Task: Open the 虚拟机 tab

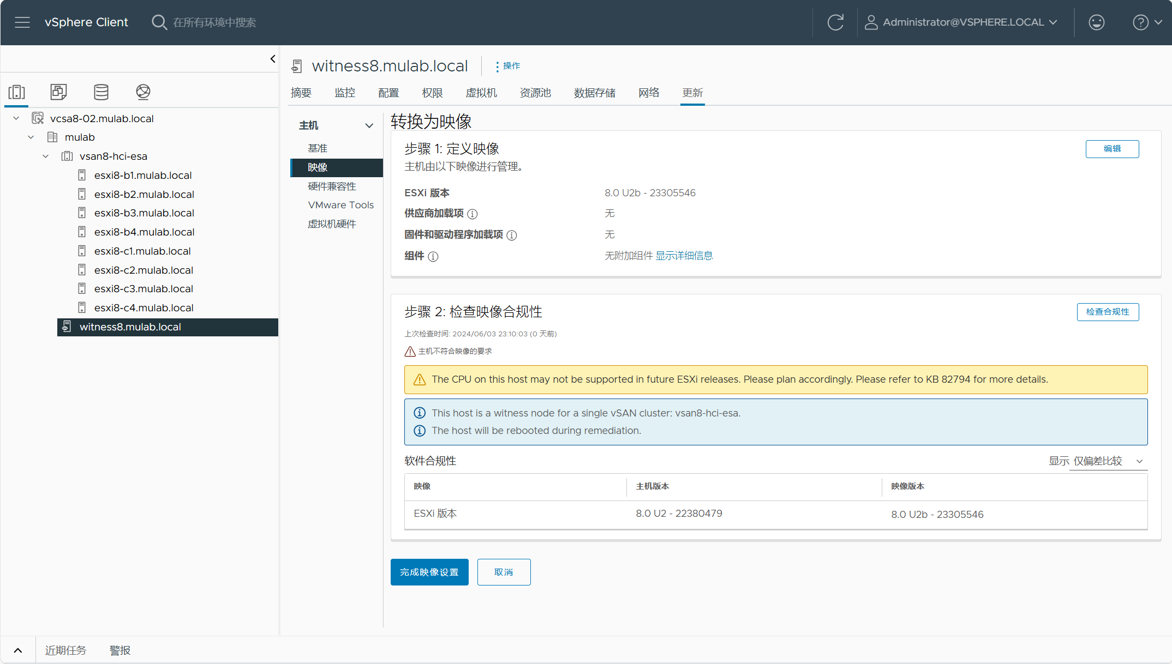Action: click(481, 93)
